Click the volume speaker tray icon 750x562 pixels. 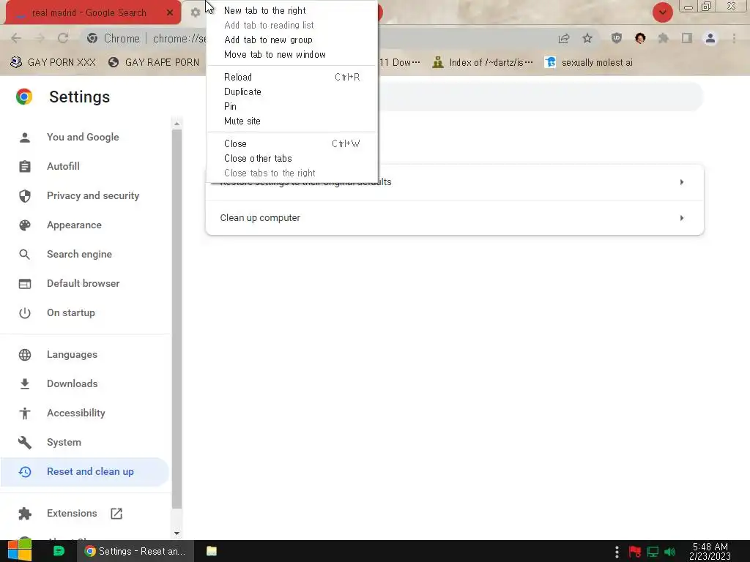pyautogui.click(x=670, y=552)
